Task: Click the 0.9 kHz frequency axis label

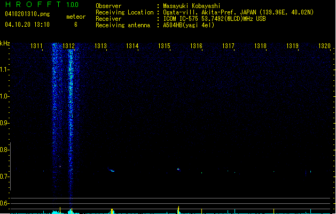Action: [x=4, y=123]
